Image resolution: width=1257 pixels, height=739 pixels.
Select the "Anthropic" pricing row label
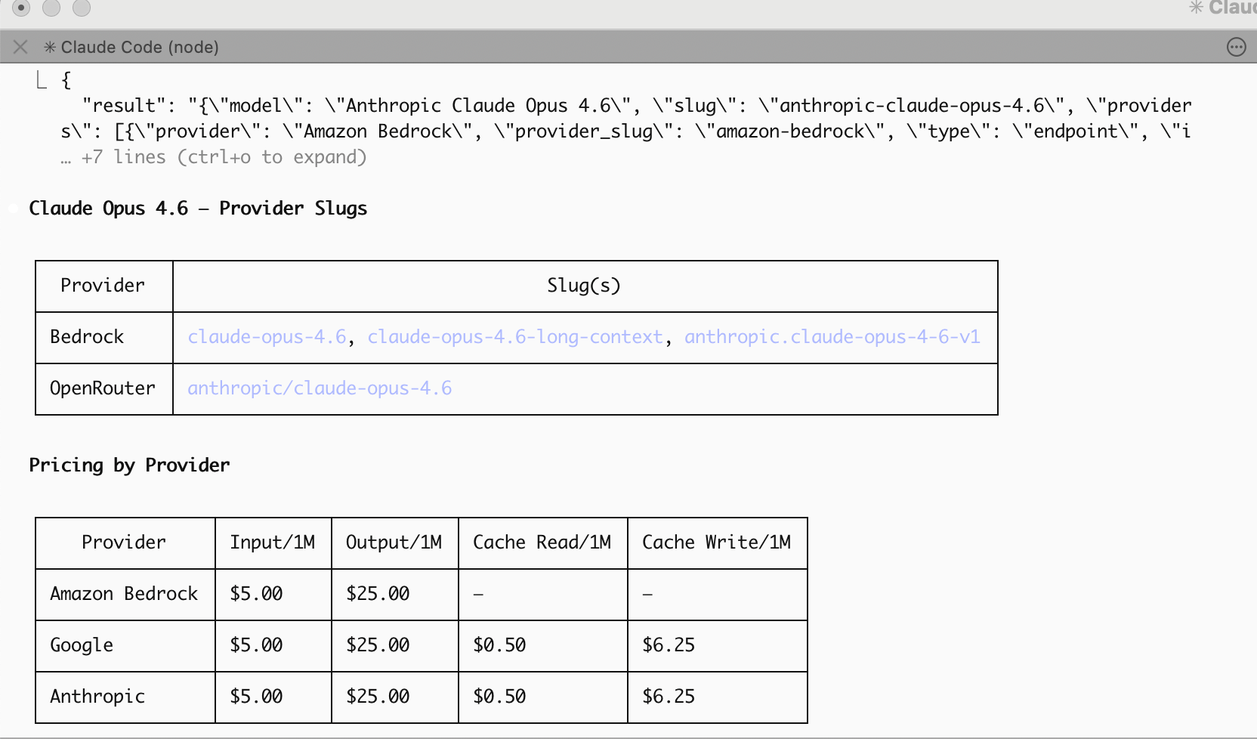coord(97,697)
